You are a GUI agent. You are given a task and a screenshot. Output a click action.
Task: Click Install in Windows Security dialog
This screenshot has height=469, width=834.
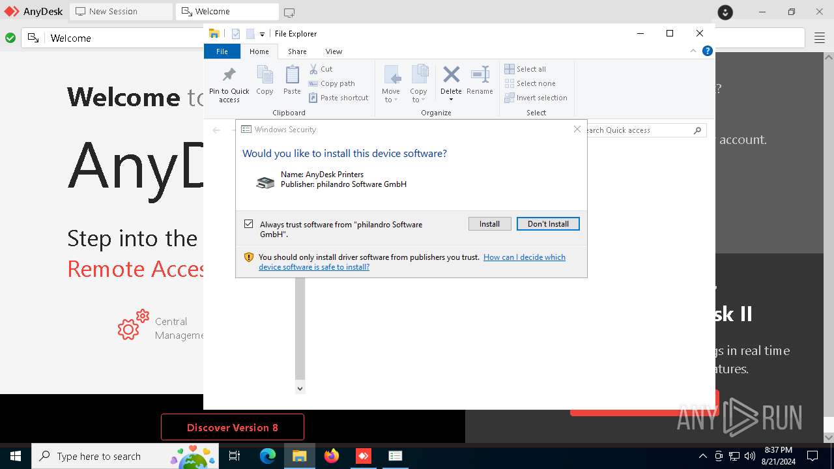(489, 223)
